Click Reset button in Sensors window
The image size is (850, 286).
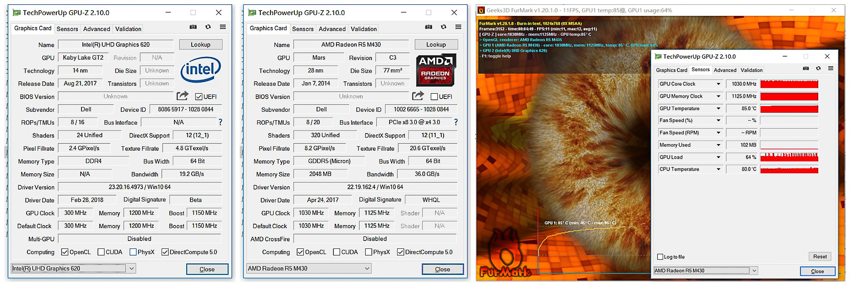[x=820, y=256]
